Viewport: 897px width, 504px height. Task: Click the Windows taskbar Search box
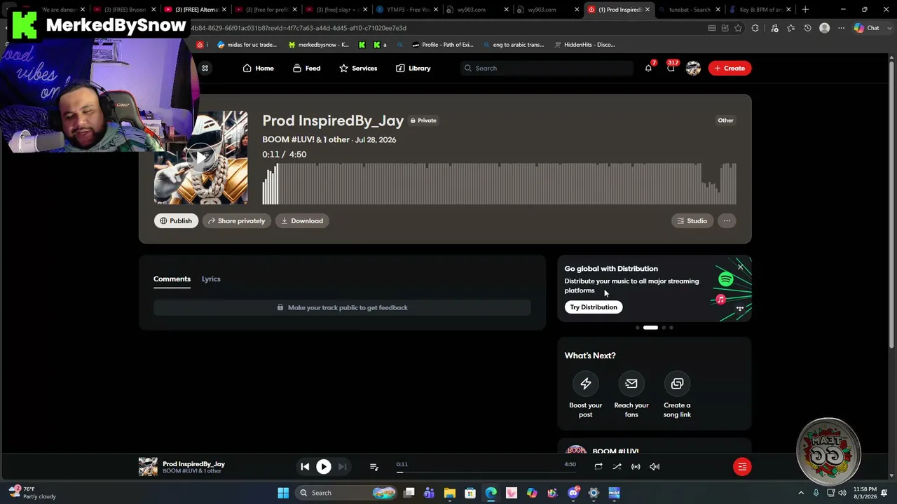pyautogui.click(x=347, y=493)
